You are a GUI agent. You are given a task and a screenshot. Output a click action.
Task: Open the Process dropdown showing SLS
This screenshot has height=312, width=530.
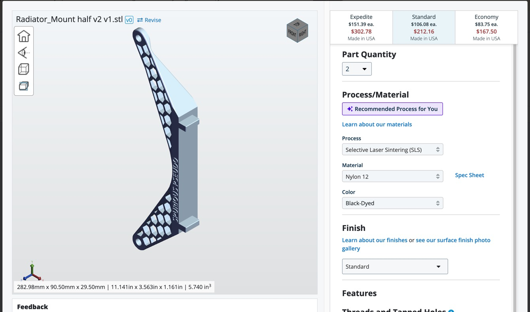392,149
